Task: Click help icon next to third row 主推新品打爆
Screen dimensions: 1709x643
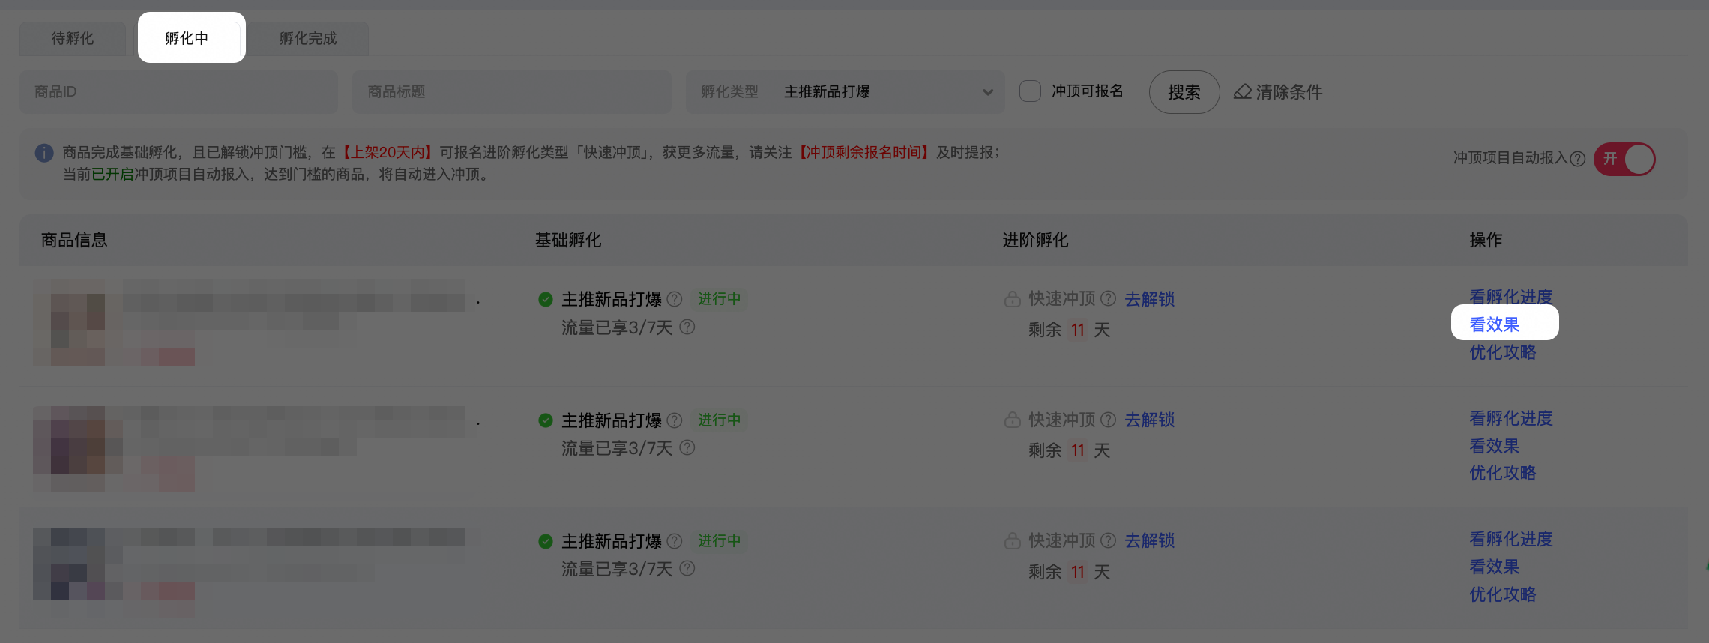Action: click(675, 541)
